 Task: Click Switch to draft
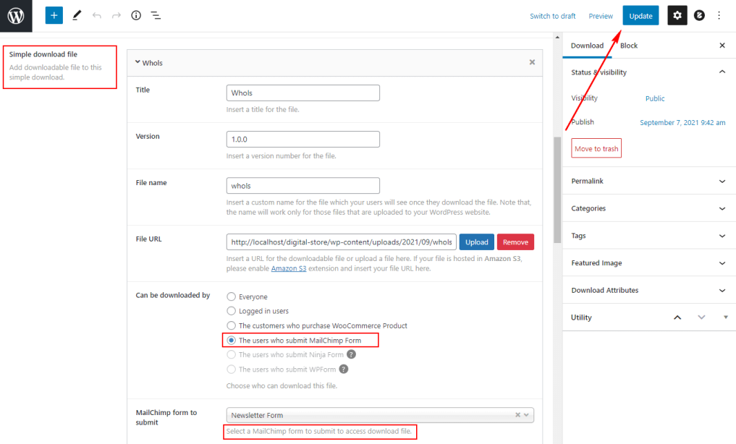pos(552,16)
